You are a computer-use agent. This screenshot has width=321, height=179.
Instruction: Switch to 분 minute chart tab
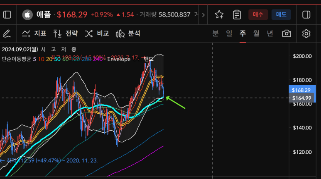(216, 33)
